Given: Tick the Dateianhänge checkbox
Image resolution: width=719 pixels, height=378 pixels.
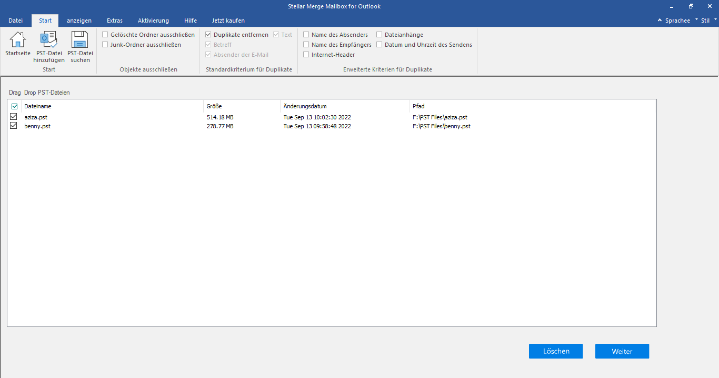Looking at the screenshot, I should (x=380, y=35).
